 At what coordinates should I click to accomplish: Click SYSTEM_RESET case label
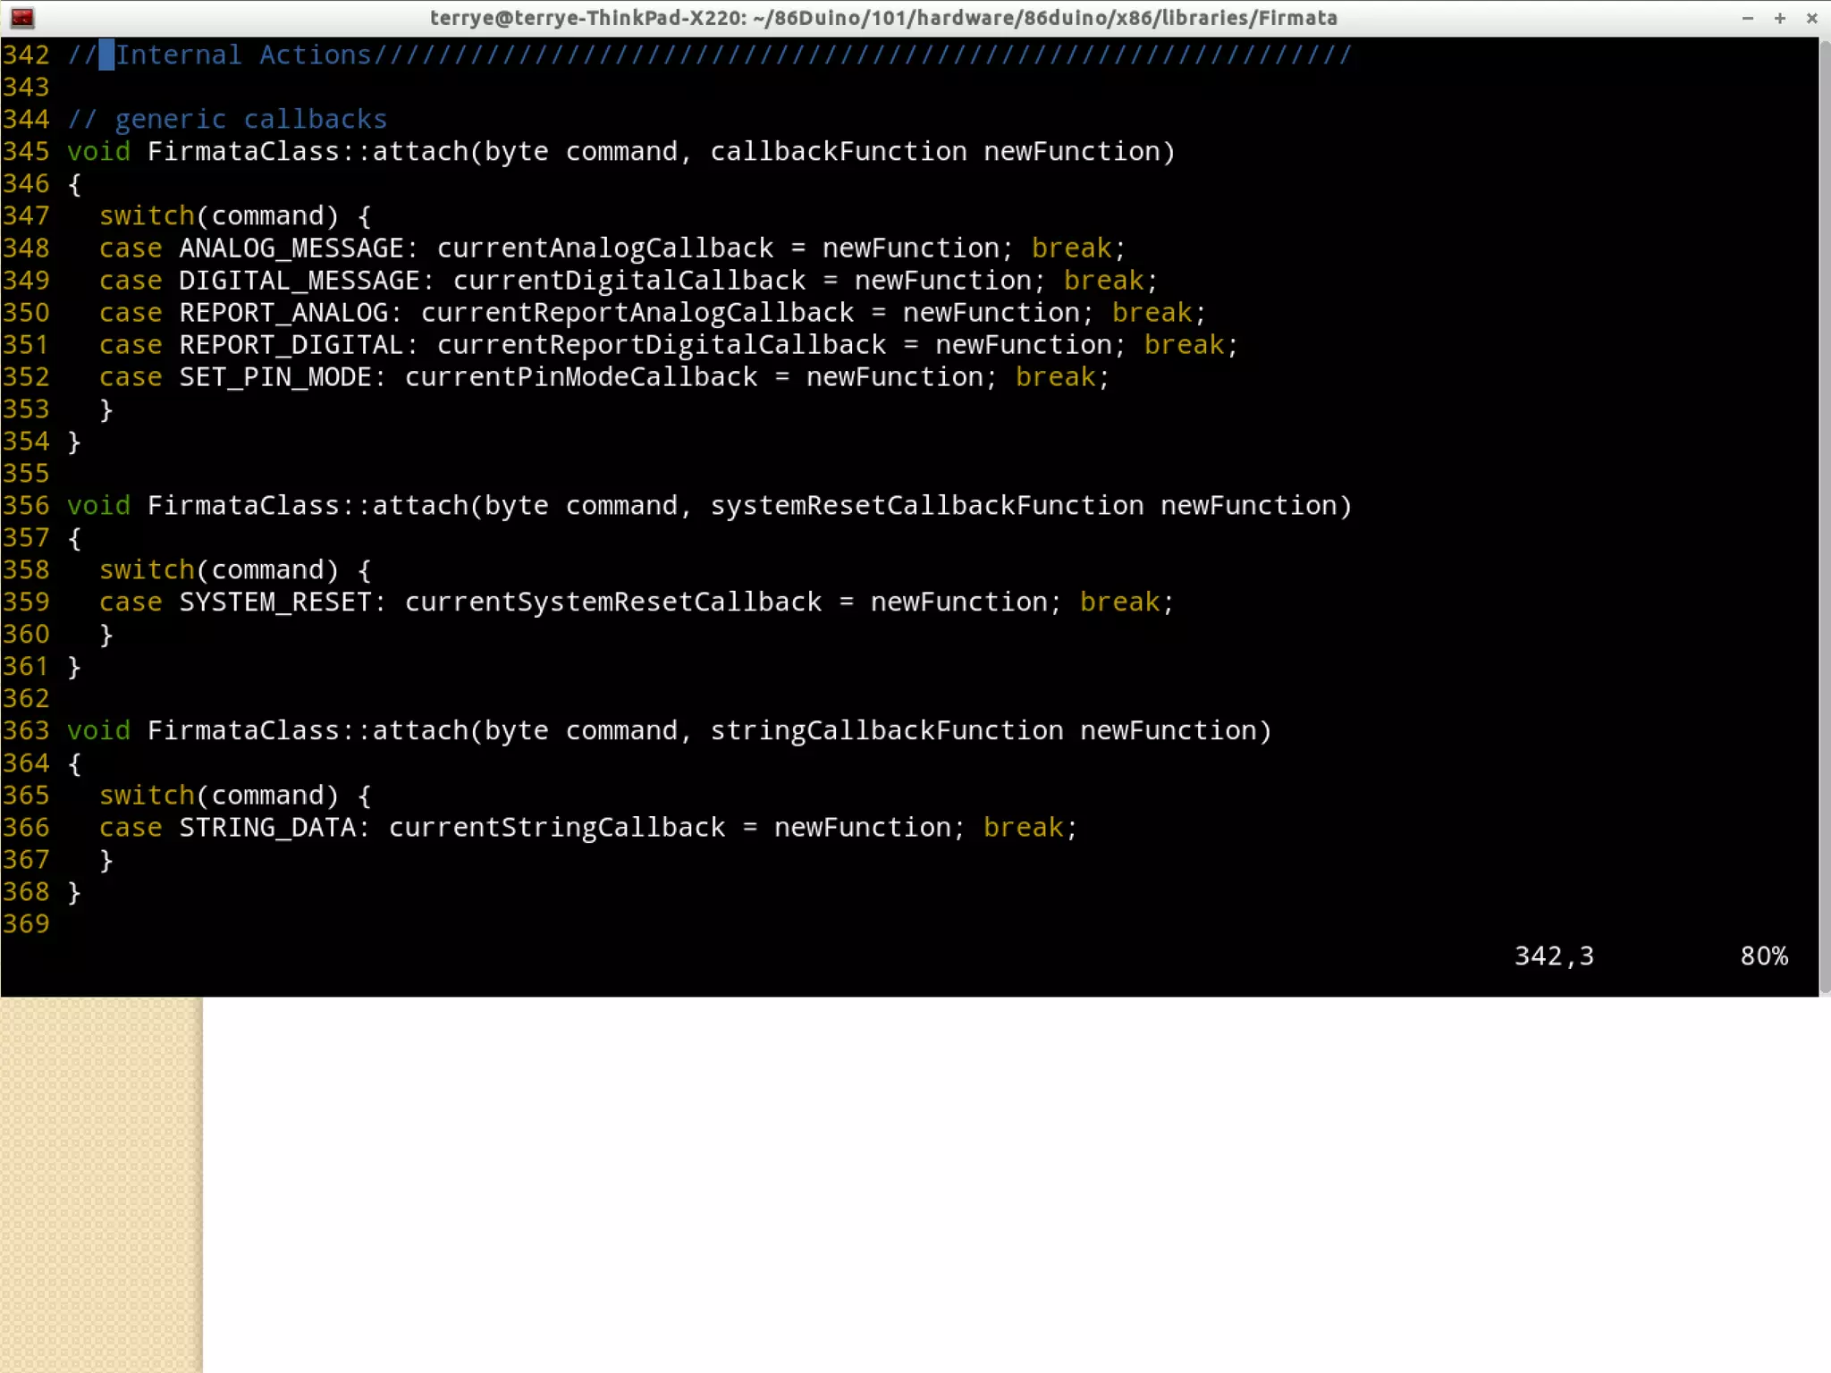pos(275,602)
